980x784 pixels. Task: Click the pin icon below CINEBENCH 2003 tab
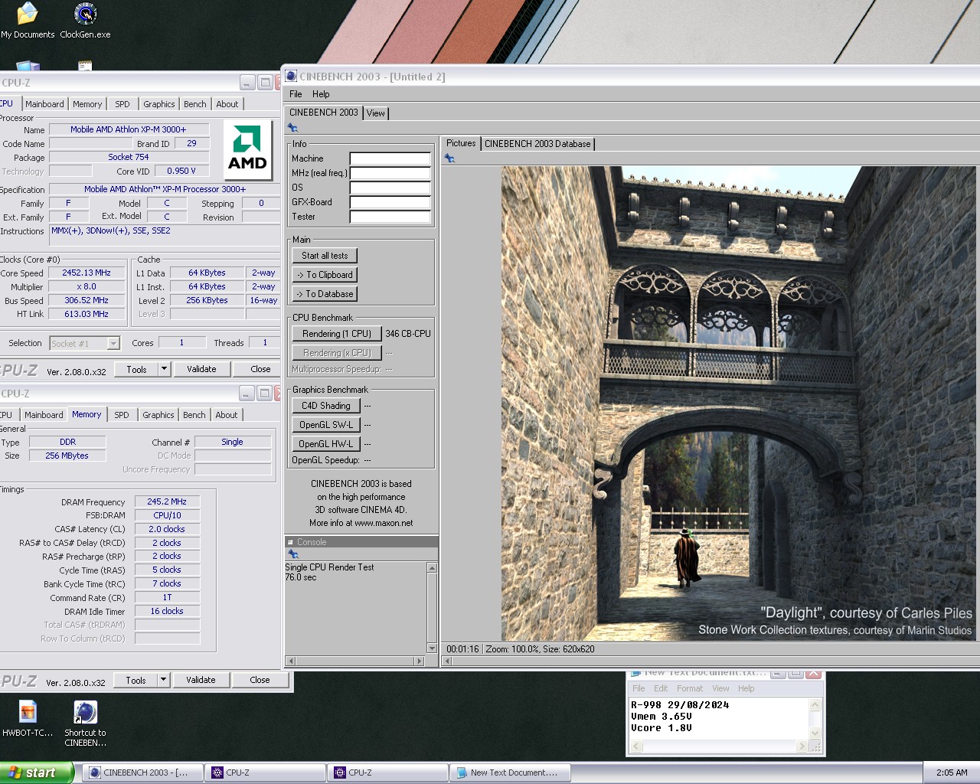point(292,128)
